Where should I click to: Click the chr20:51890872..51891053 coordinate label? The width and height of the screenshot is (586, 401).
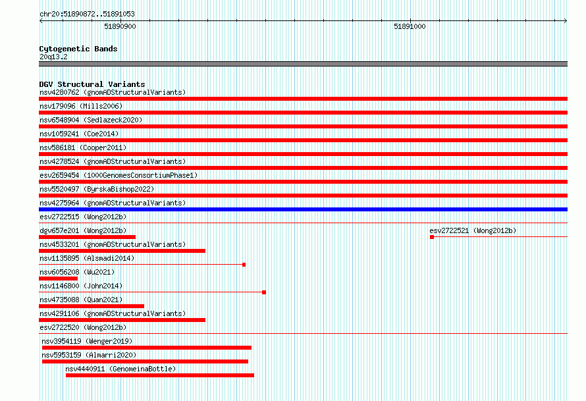pos(87,14)
